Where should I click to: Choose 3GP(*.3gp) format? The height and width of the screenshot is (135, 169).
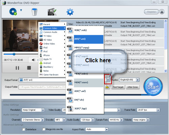tap(85, 109)
